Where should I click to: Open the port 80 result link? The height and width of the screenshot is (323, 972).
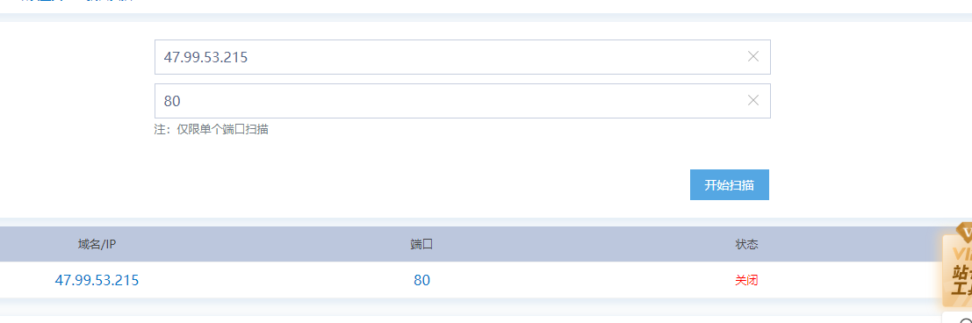421,280
